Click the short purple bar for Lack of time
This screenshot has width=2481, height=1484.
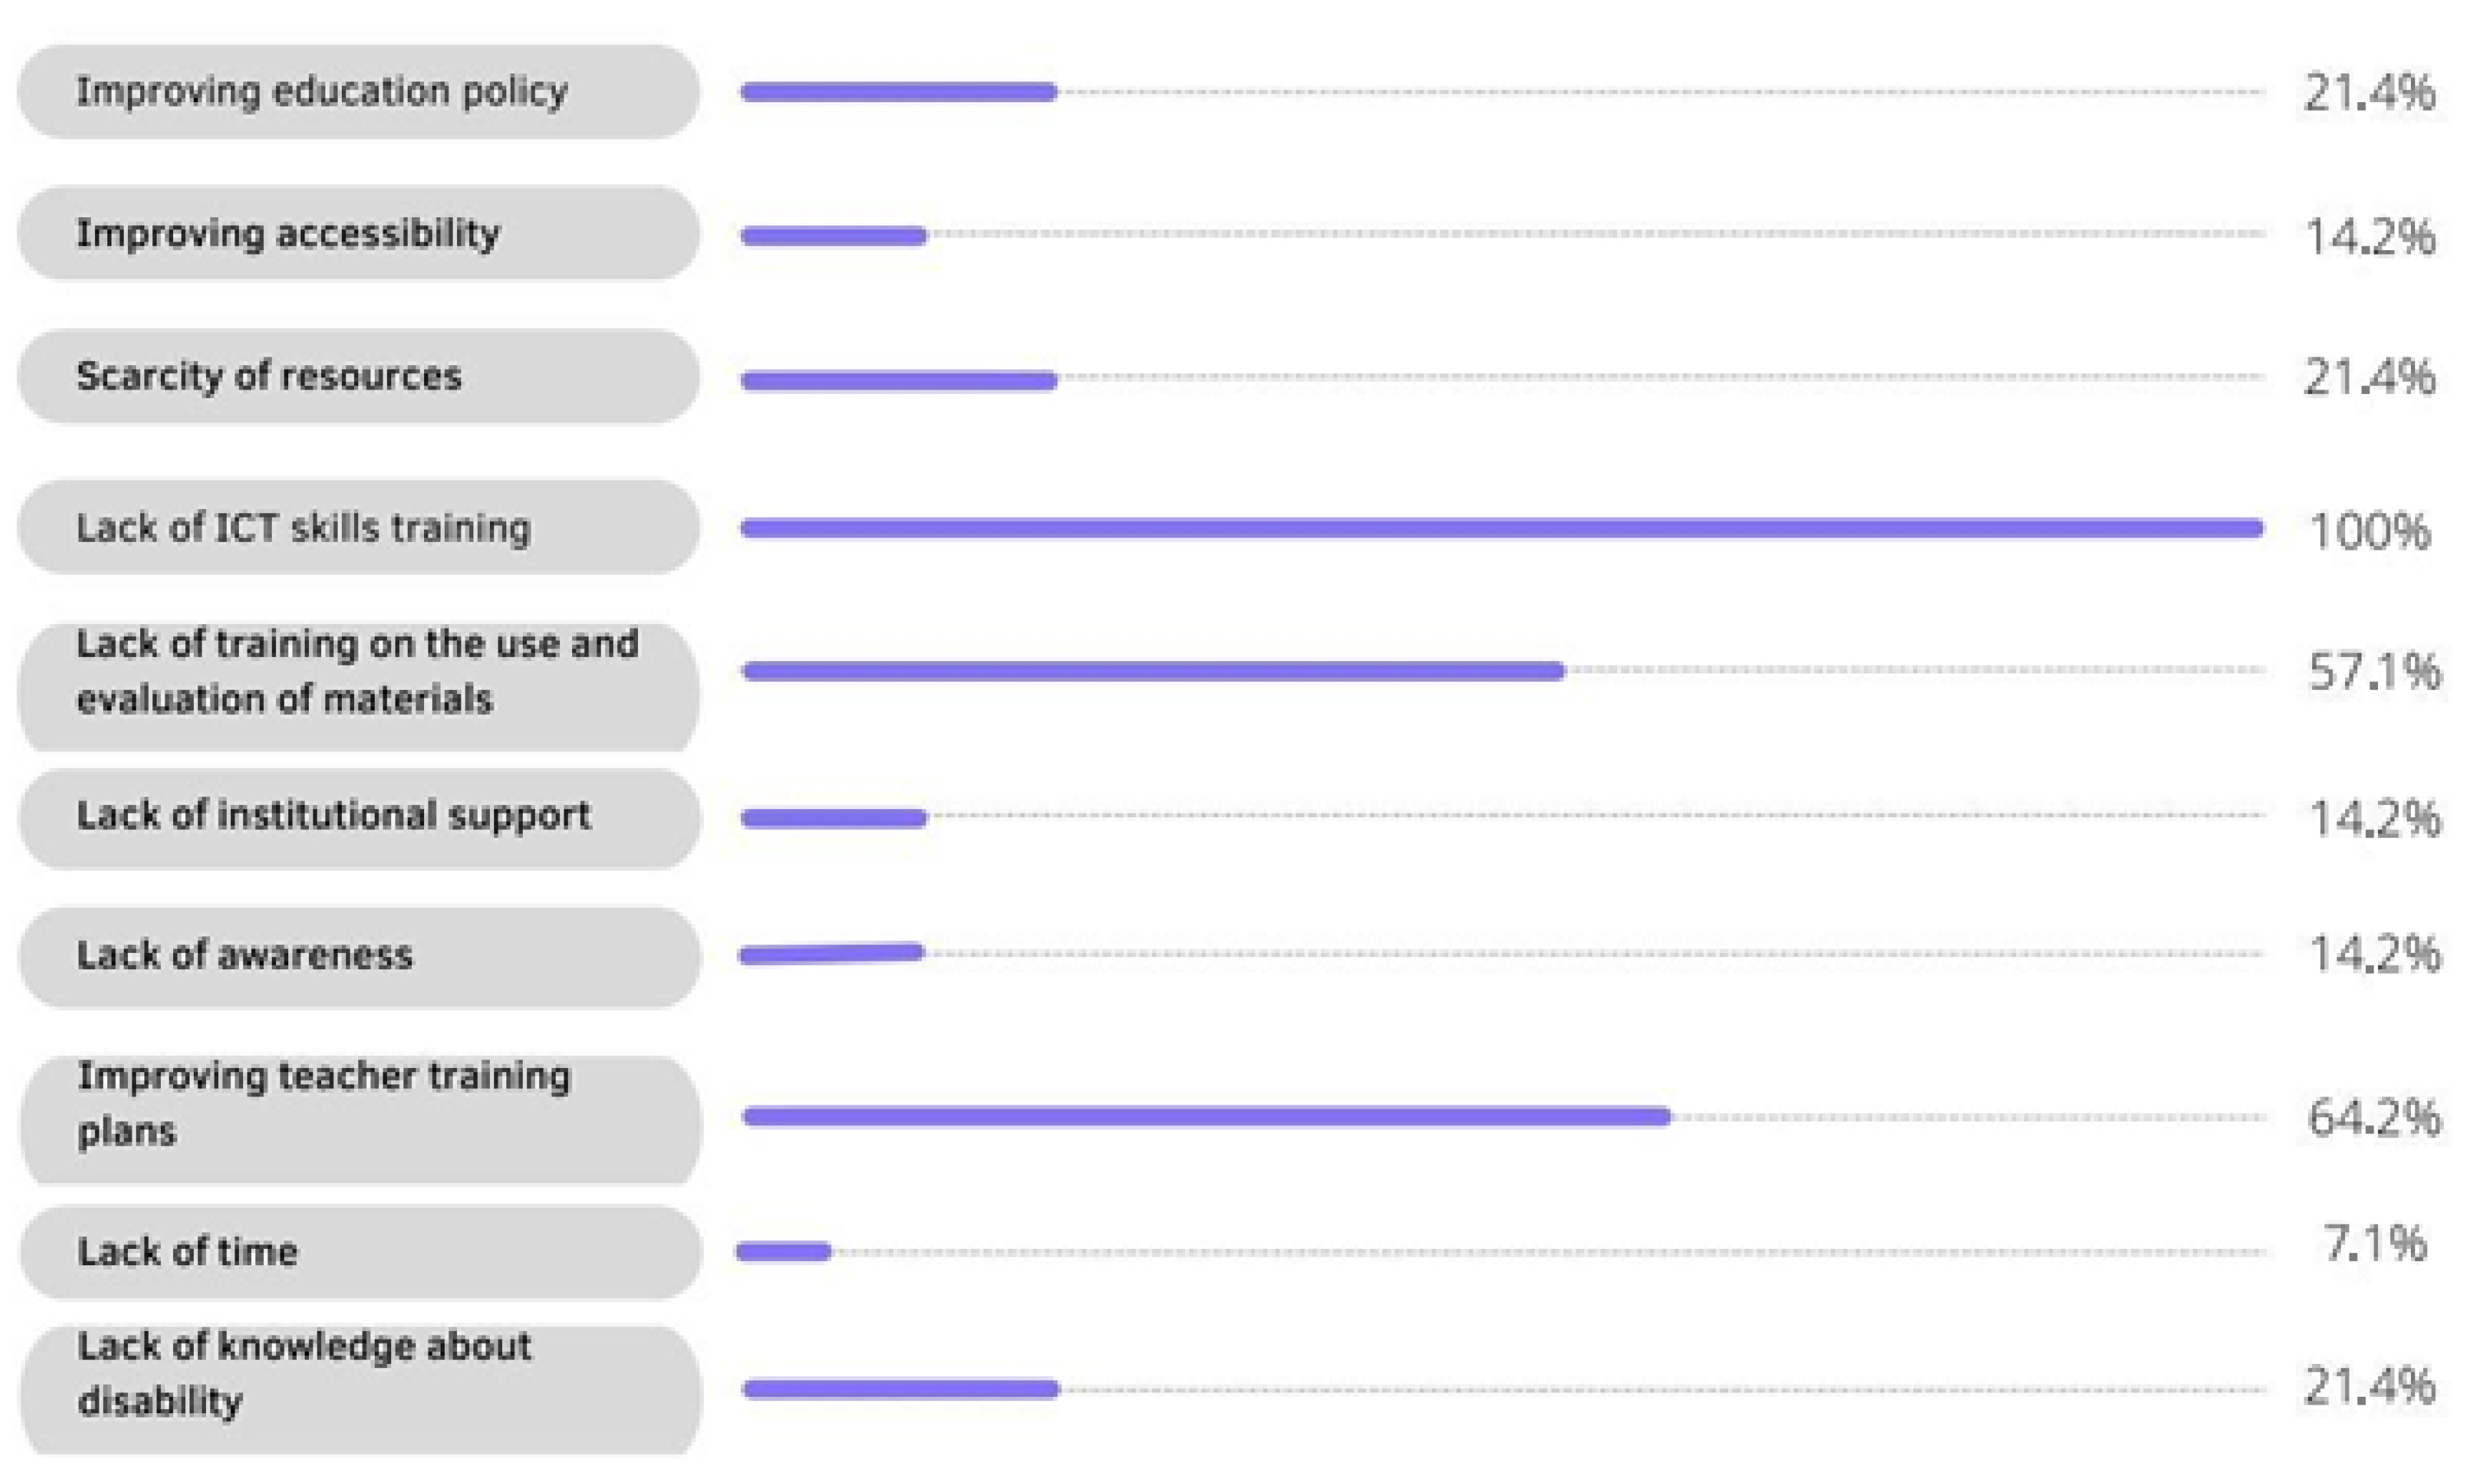[783, 1251]
